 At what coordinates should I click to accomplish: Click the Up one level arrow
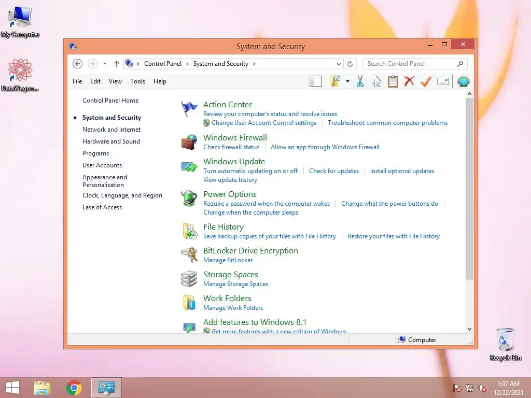(117, 64)
